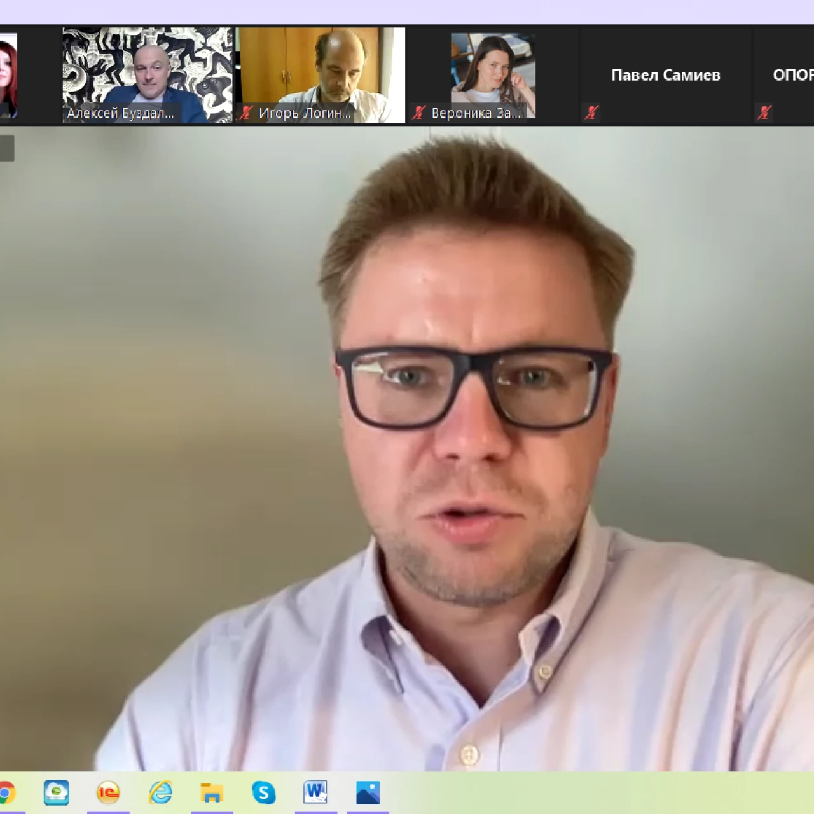Click muted mic icon on Вероника За tile
The height and width of the screenshot is (814, 814).
(x=418, y=113)
